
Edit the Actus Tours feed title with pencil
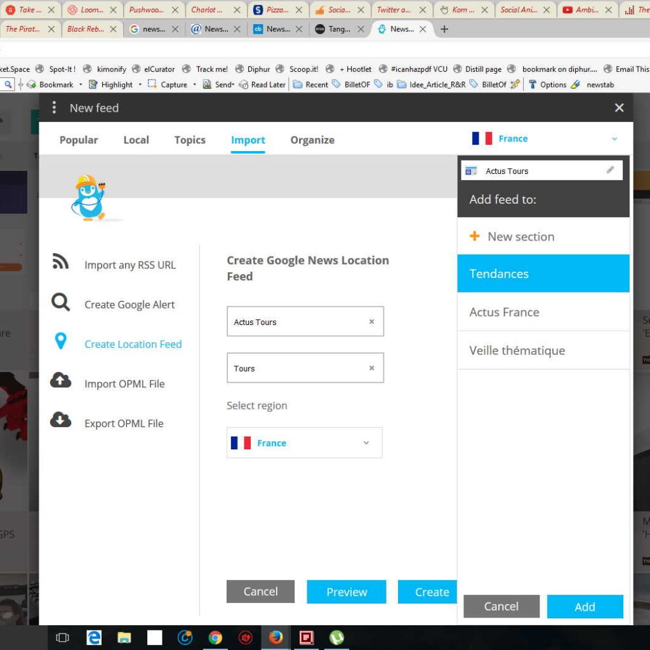click(610, 170)
